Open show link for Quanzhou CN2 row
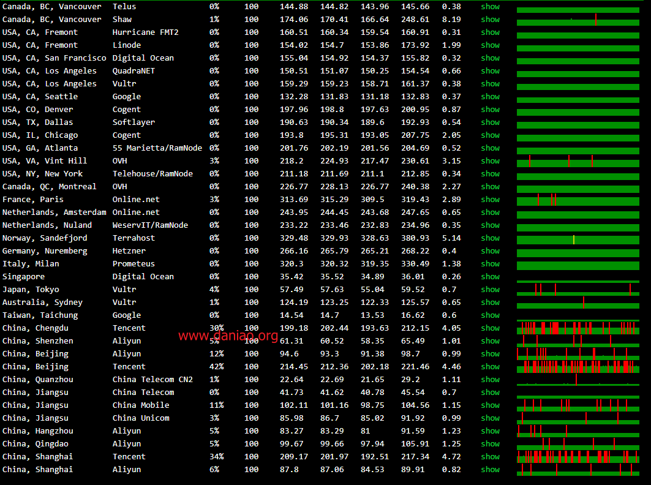The width and height of the screenshot is (651, 485). tap(490, 380)
